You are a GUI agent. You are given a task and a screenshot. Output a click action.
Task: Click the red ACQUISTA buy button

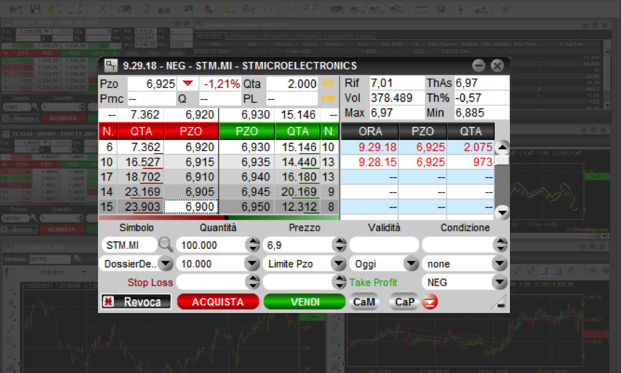click(218, 302)
